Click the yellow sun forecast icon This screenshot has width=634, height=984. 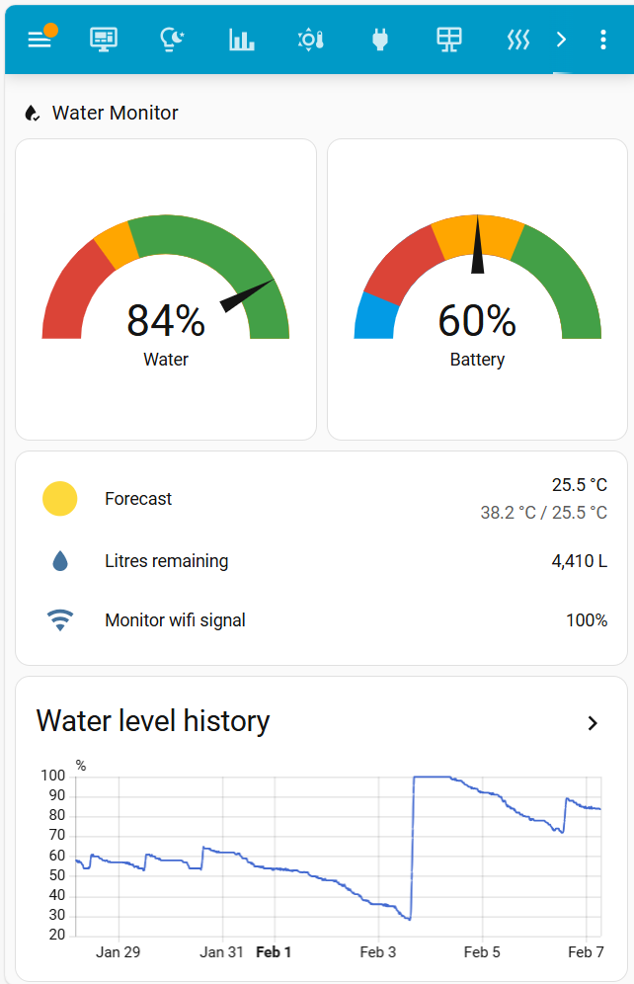[60, 499]
